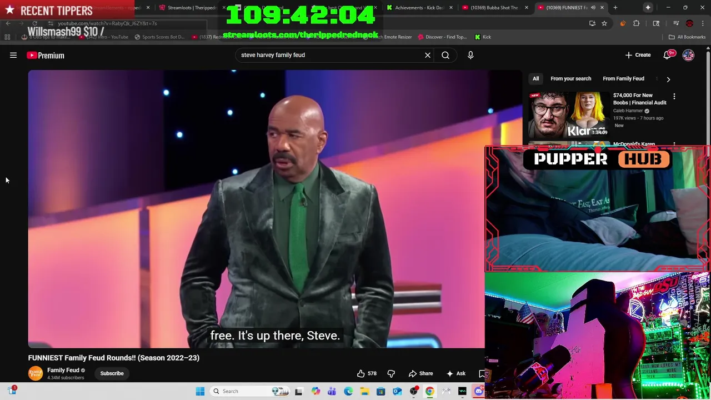Open Caleb Hammer channel name
711x400 pixels.
coord(628,111)
